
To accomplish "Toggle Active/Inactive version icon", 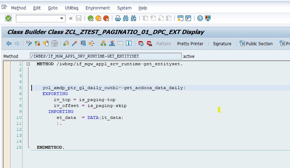I will click(38, 43).
